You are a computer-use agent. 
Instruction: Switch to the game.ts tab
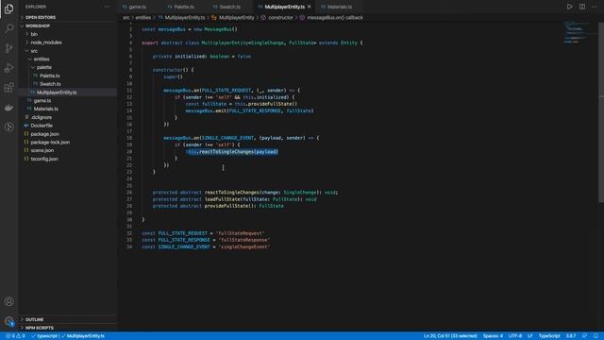(138, 7)
